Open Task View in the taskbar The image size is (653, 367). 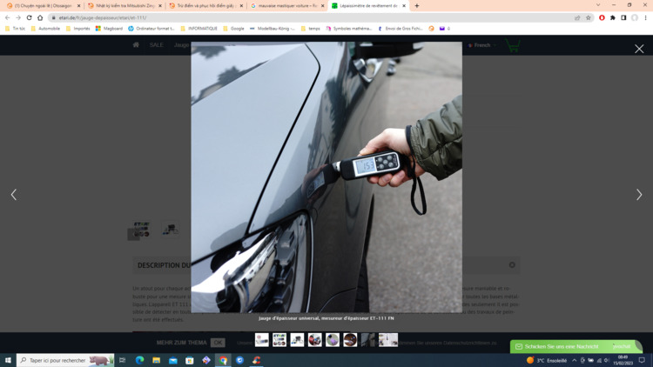123,360
